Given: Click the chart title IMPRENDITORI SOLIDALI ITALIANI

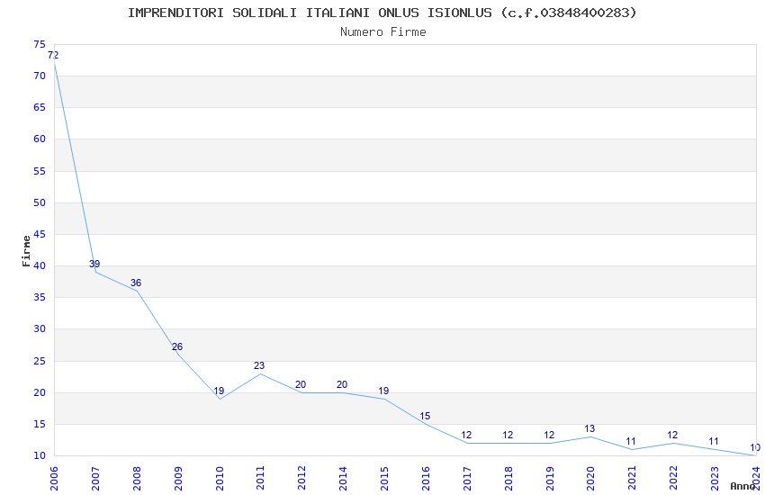Looking at the screenshot, I should coord(248,13).
